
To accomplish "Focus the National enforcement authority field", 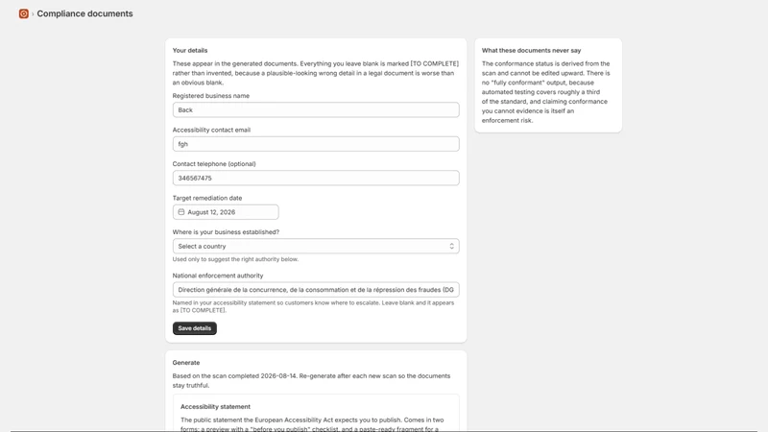I will click(316, 290).
